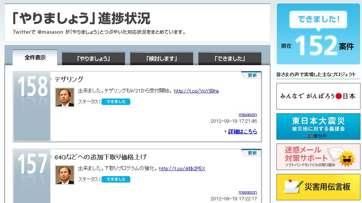This screenshot has width=362, height=203.
Task: Open the t.co link in テザリング post
Action: point(196,91)
